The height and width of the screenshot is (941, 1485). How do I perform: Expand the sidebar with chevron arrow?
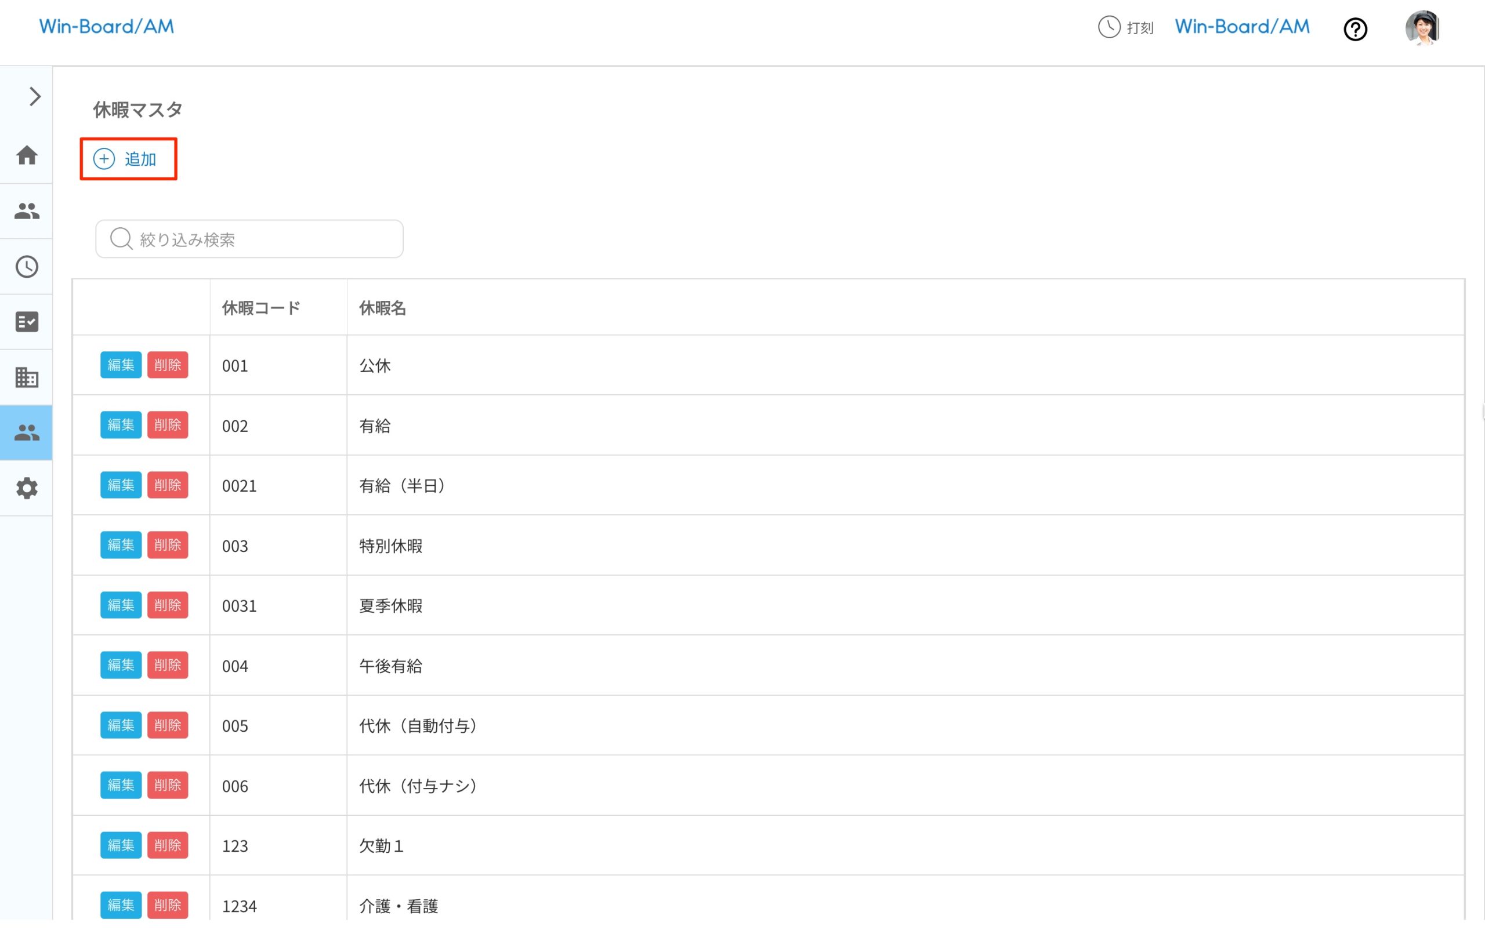[x=35, y=97]
